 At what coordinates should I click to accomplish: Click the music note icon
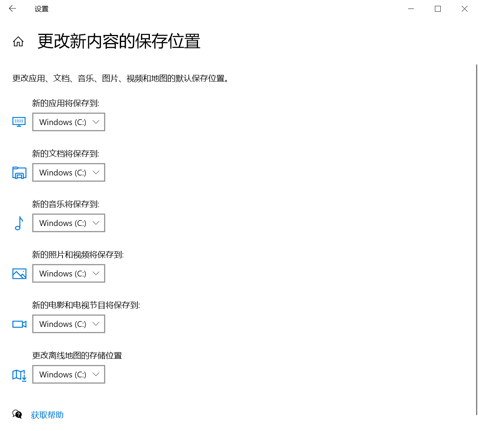pyautogui.click(x=19, y=223)
